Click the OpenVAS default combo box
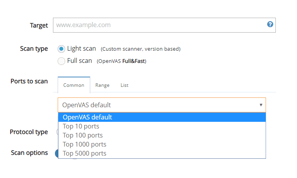The width and height of the screenshot is (297, 178). pos(157,105)
